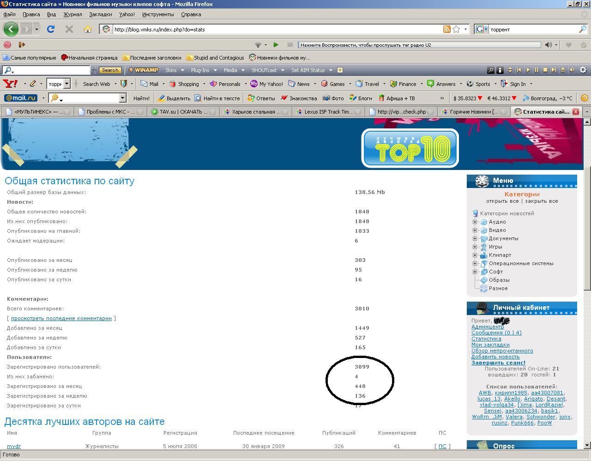
Task: Click the Добавить новость link
Action: [x=495, y=357]
